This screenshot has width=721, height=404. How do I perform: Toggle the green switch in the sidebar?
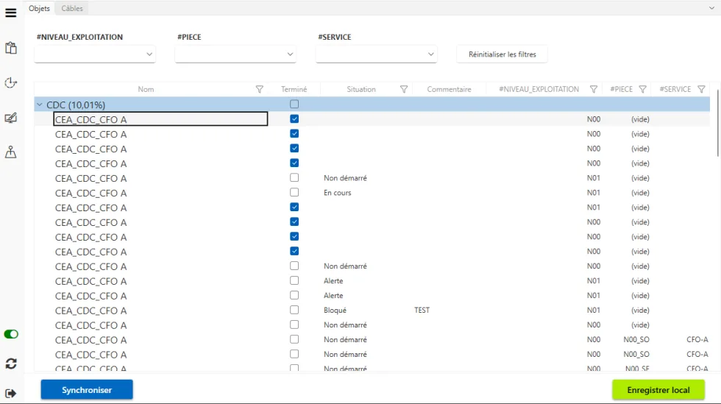11,334
